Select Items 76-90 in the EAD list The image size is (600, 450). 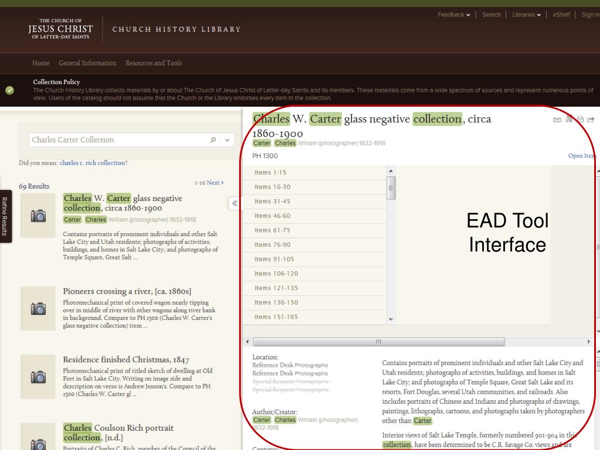pos(315,245)
